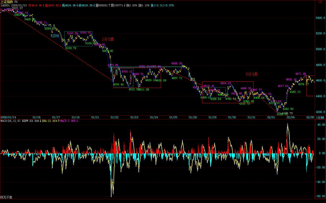
Task: Click the 上证指数 index title
Action: pyautogui.click(x=7, y=2)
